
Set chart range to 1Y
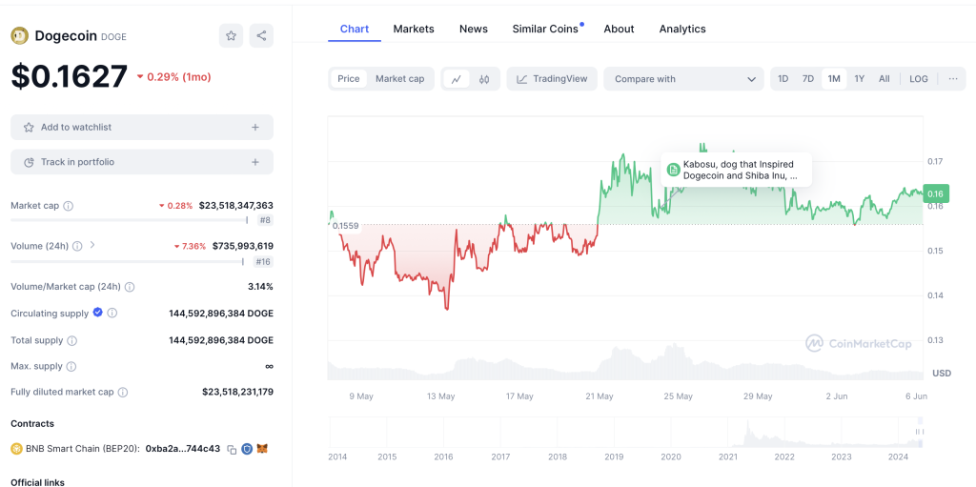click(x=859, y=79)
